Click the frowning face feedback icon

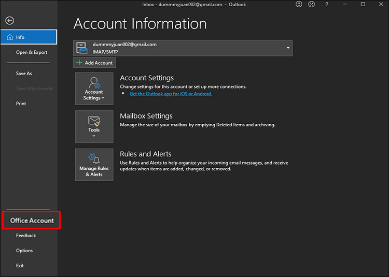pyautogui.click(x=312, y=5)
